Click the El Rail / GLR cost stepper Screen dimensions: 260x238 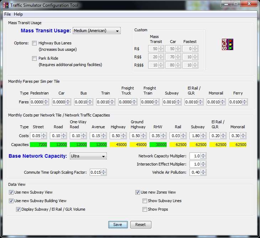pos(223,136)
